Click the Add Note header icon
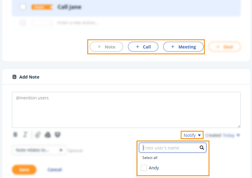The height and width of the screenshot is (178, 252). click(x=14, y=77)
